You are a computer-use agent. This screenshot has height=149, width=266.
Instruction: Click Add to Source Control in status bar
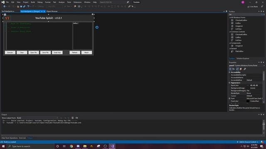point(248,142)
